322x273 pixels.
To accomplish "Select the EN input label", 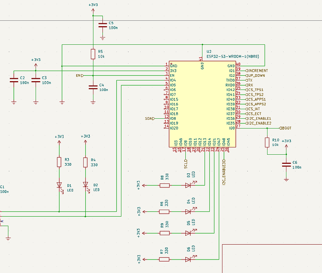I will point(79,75).
